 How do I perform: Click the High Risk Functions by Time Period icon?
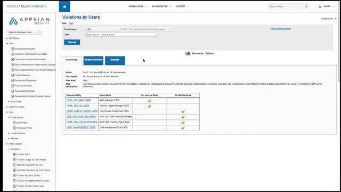14,170
